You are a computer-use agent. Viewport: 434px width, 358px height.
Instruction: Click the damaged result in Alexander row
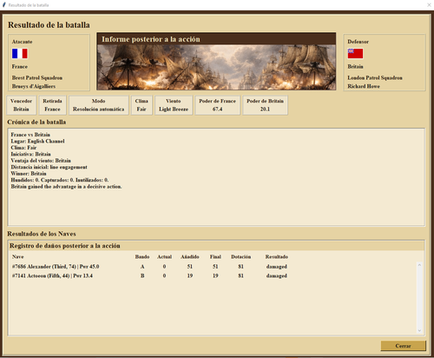277,267
